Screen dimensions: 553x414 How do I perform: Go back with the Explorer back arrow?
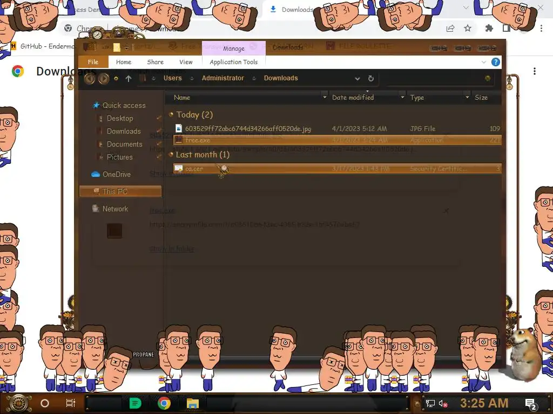point(90,78)
